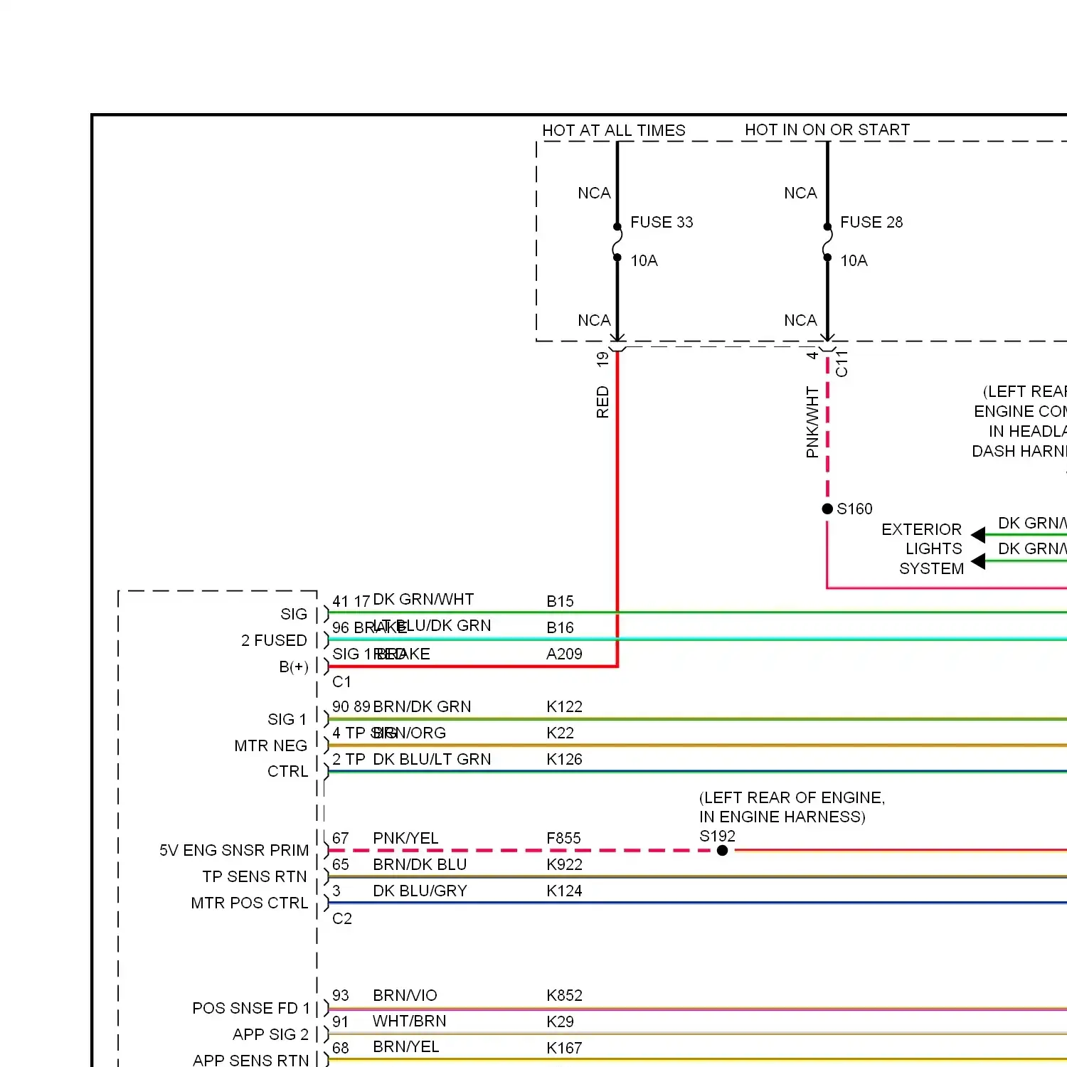
Task: Click the HOT IN ON OR START label
Action: click(x=827, y=129)
